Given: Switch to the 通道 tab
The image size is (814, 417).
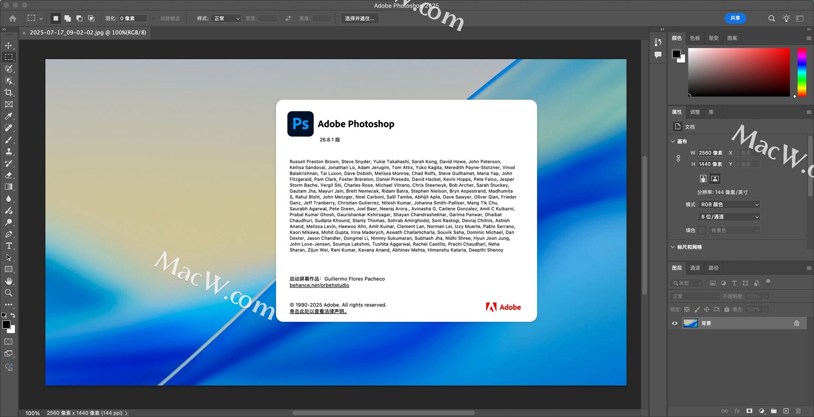Looking at the screenshot, I should pyautogui.click(x=695, y=268).
